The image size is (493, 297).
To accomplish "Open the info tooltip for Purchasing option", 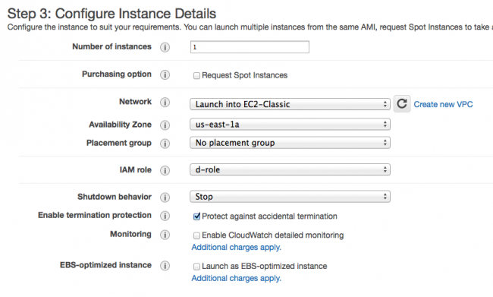I will click(x=165, y=75).
